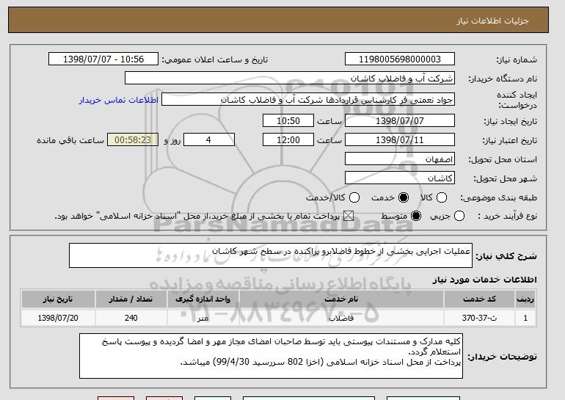The image size is (565, 400).
Task: Click the remaining days field showing 4
Action: pos(209,140)
